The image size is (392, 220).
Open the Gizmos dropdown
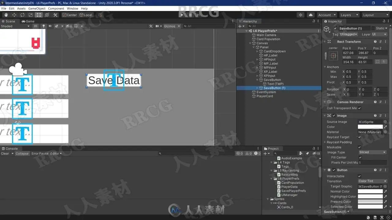coord(171,26)
